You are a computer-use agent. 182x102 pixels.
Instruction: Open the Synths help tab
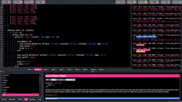(20, 99)
